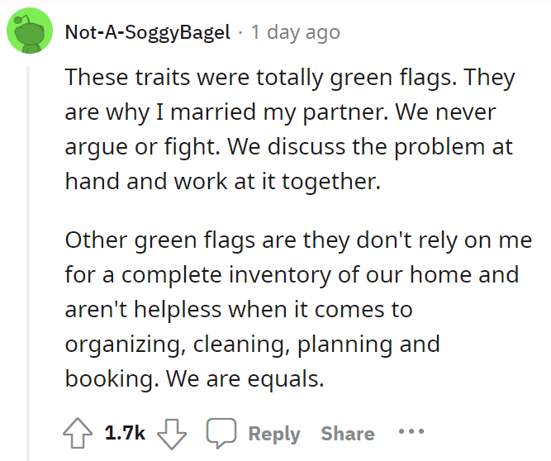Upvote the Not-A-SoggyBagel comment

coord(78,433)
